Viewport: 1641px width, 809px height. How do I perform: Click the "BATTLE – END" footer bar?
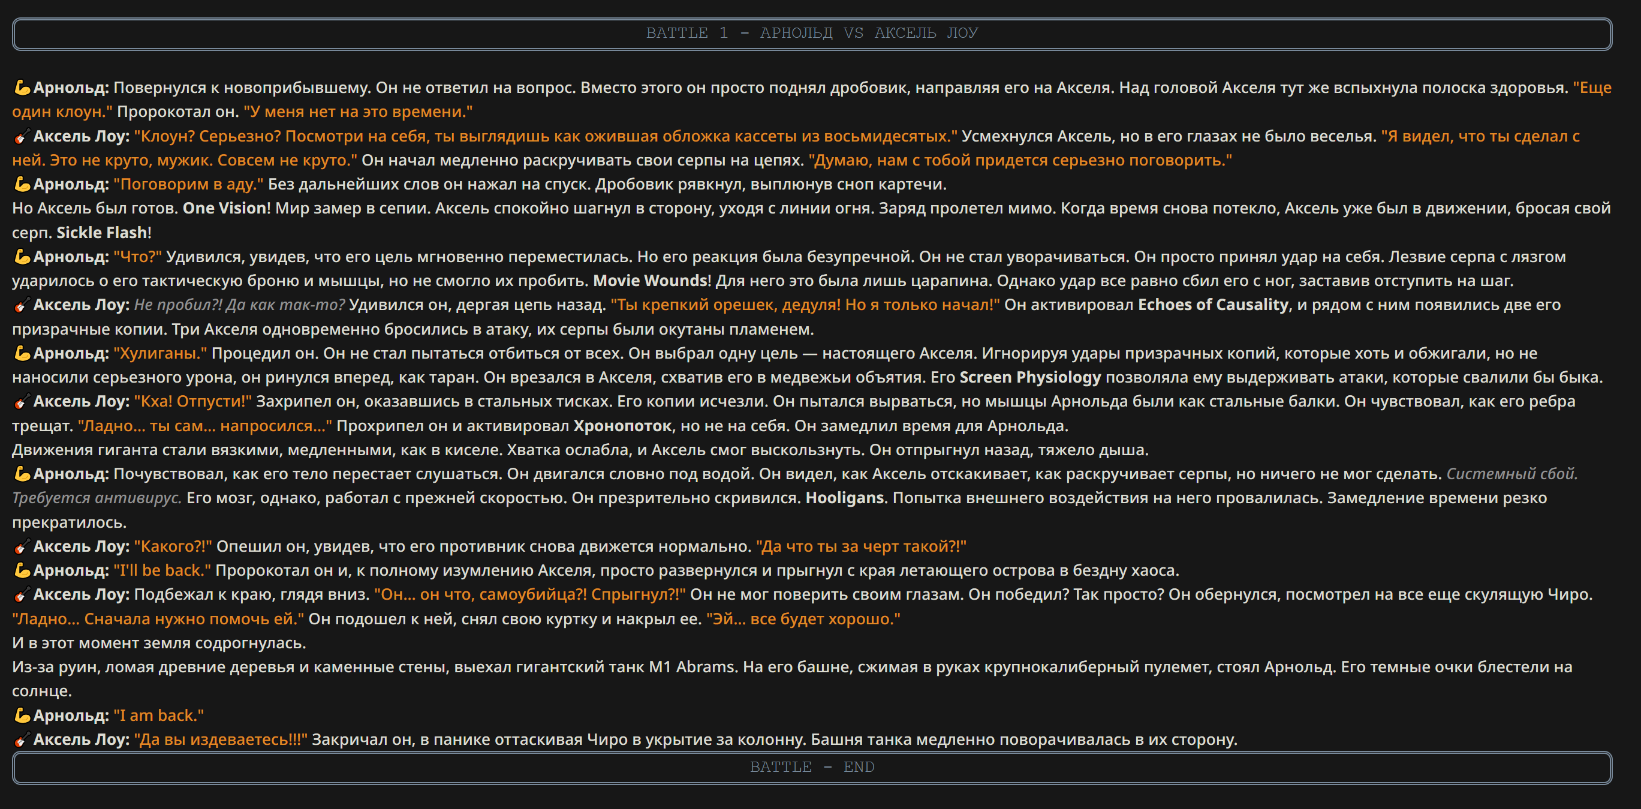coord(812,768)
